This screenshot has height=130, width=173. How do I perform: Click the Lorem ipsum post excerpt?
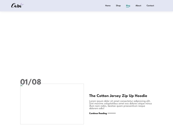point(120,105)
